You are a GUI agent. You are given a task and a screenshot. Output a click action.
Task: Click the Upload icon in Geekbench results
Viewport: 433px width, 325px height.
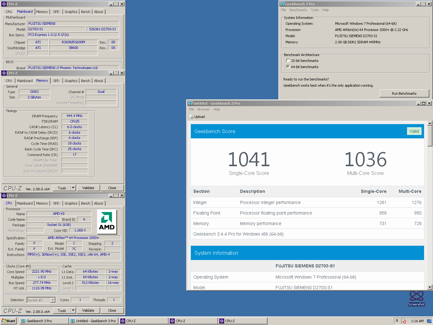click(x=191, y=117)
